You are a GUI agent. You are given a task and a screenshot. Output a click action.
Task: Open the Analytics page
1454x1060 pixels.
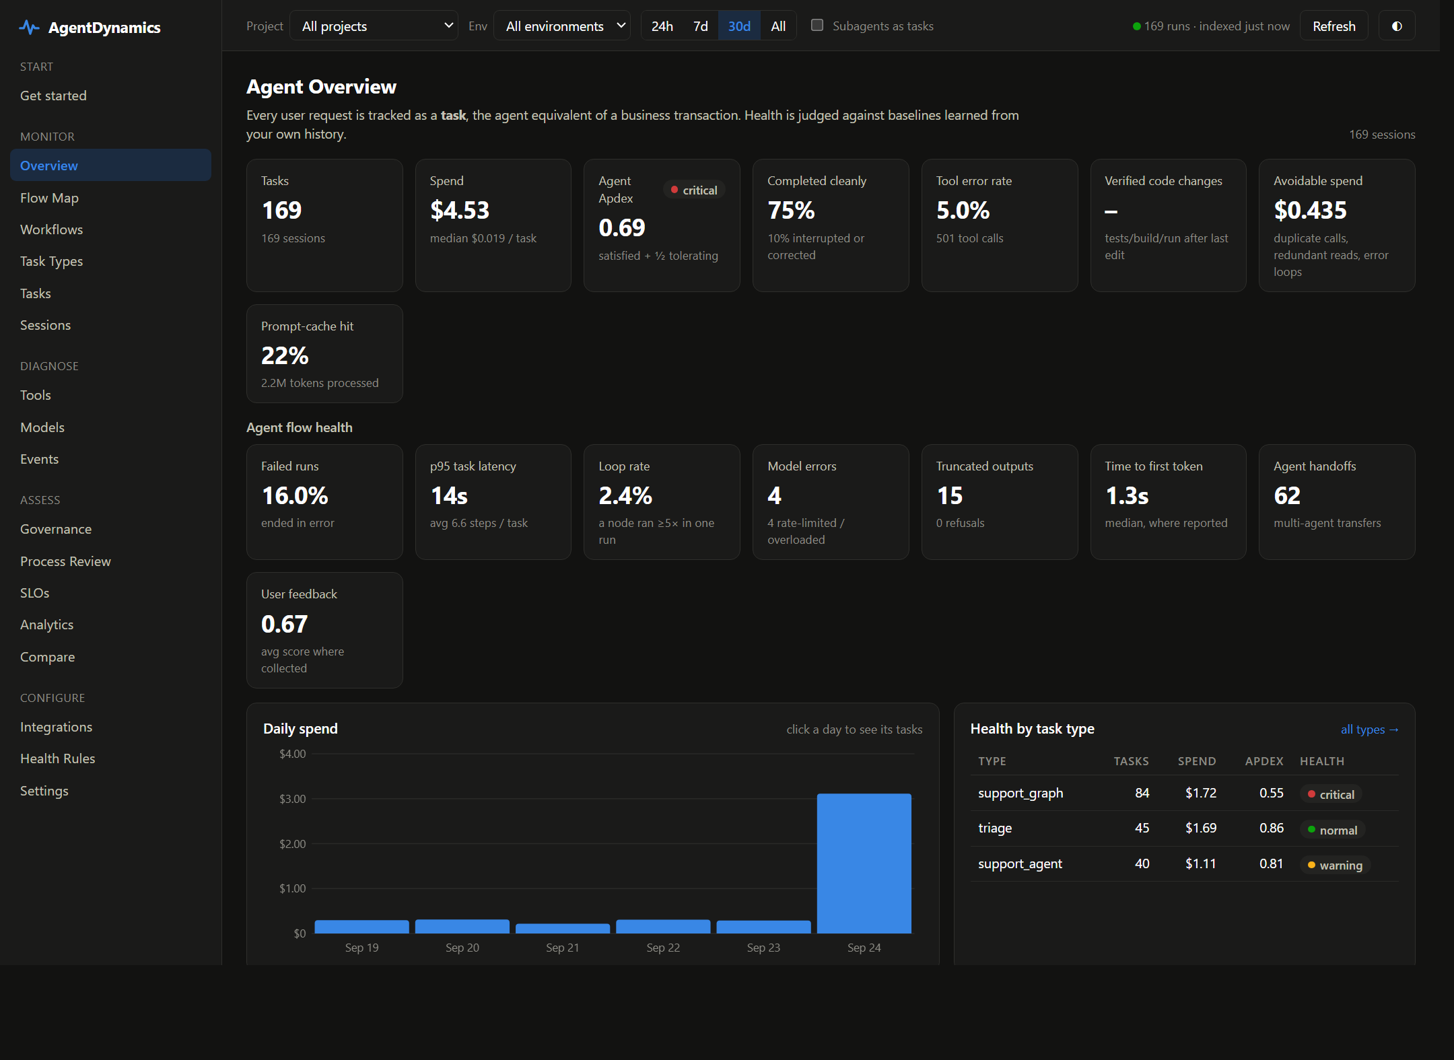(x=111, y=625)
